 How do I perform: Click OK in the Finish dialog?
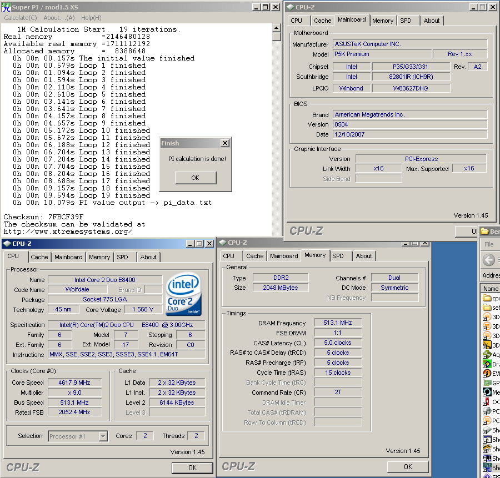tap(196, 178)
